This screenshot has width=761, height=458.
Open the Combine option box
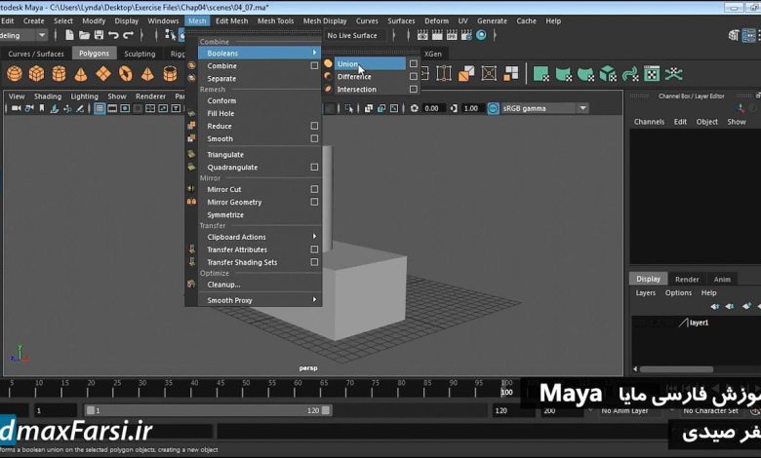pos(314,65)
